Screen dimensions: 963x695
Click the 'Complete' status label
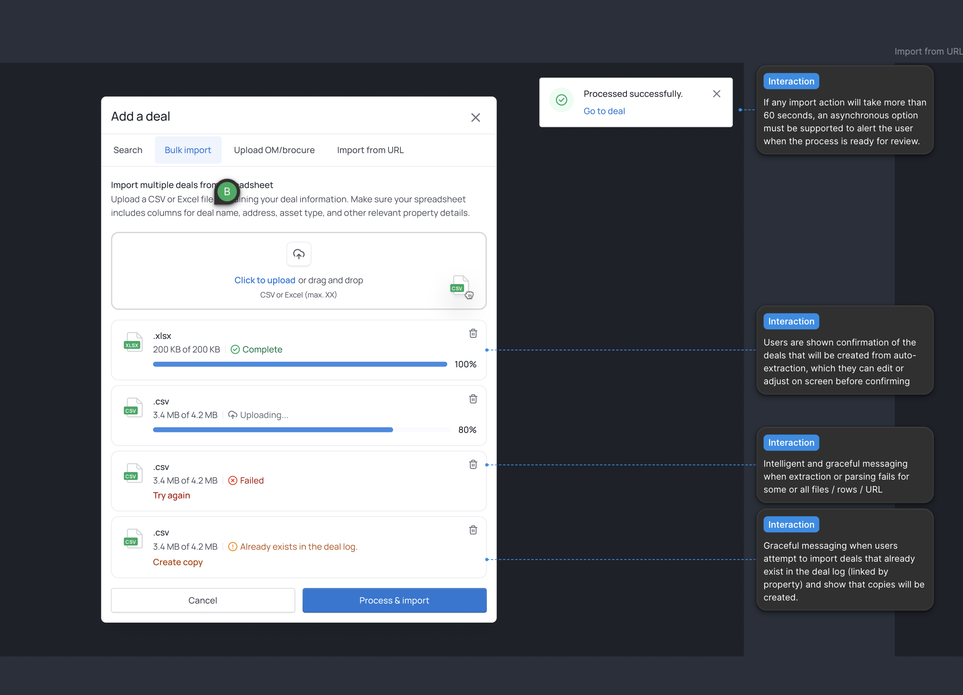[262, 349]
